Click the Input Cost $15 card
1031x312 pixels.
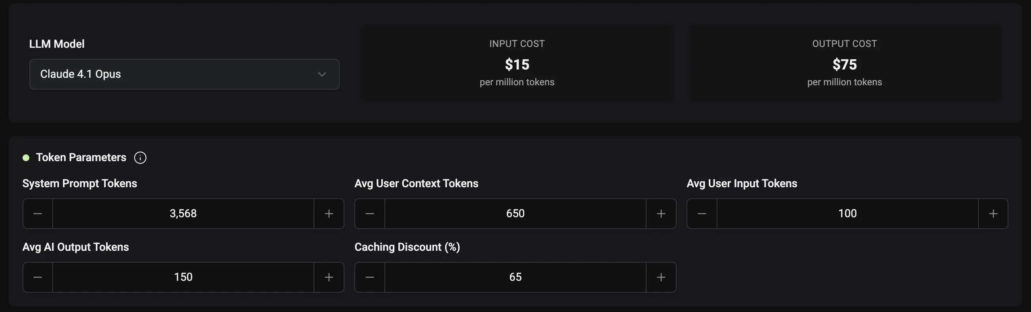pyautogui.click(x=517, y=63)
